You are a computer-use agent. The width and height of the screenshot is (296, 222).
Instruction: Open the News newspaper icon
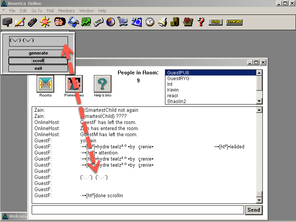pyautogui.click(x=99, y=22)
